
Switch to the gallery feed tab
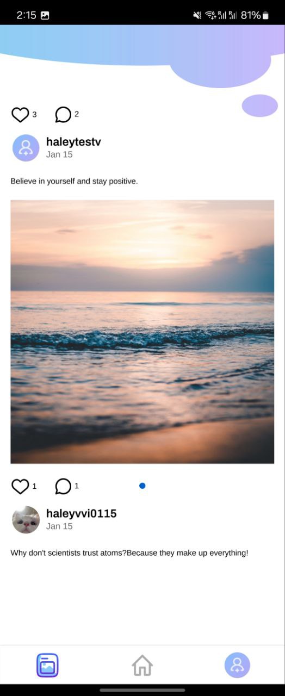47,665
